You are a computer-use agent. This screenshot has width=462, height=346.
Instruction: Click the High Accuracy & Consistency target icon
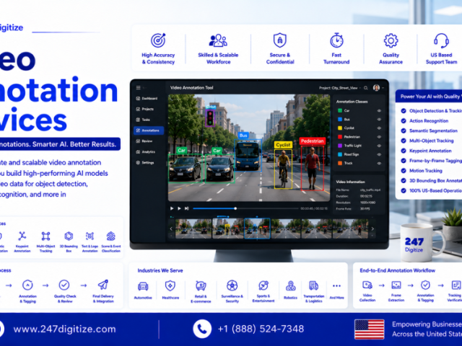(x=158, y=40)
